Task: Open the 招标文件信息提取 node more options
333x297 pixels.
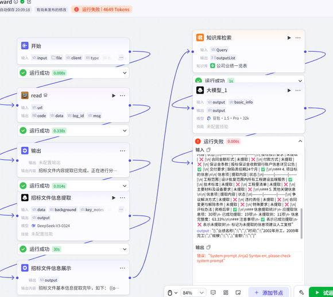Action: point(122,198)
